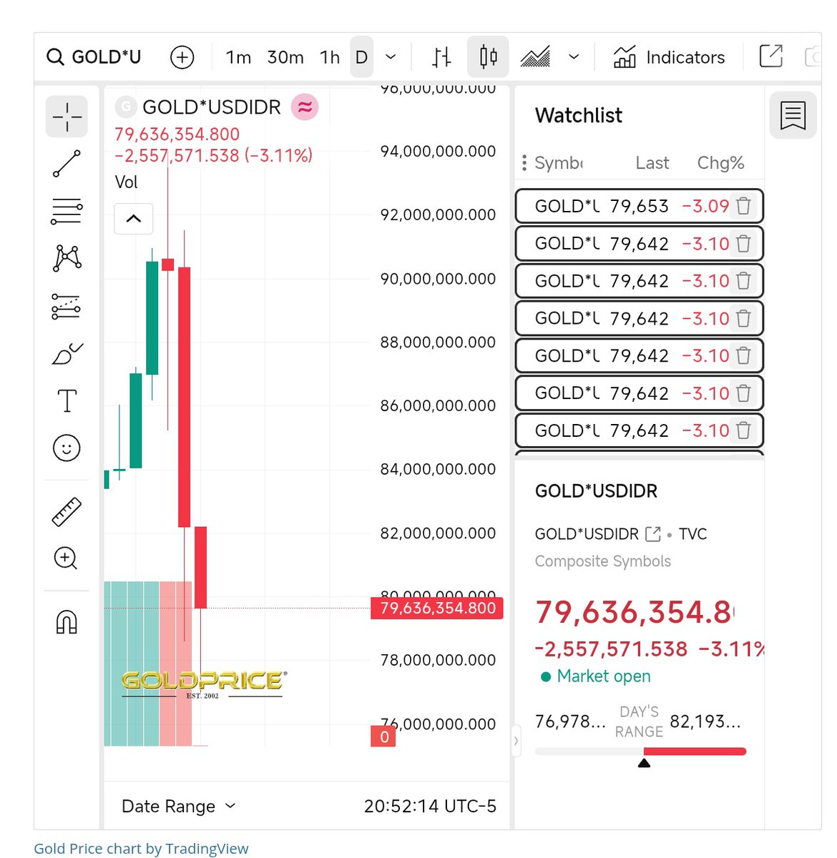837x858 pixels.
Task: Click the day's range slider marker
Action: [644, 763]
